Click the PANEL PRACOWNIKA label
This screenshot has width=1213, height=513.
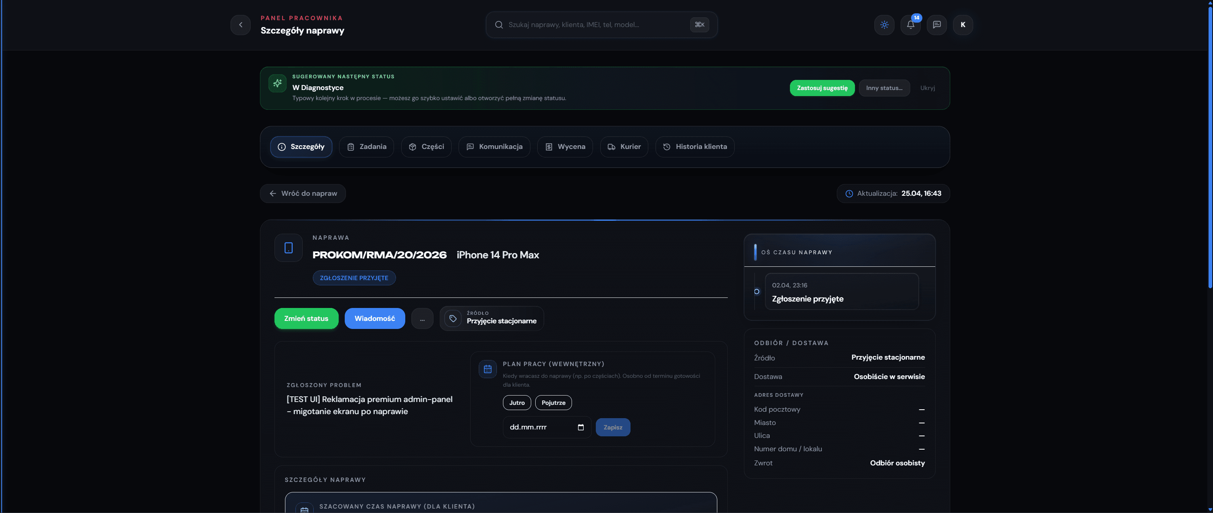(302, 18)
